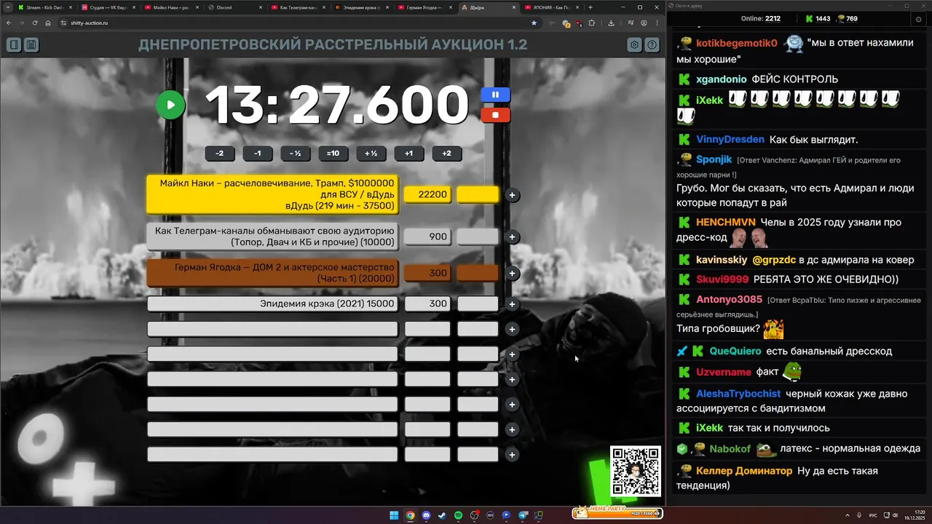Open auction settings gear icon
The height and width of the screenshot is (524, 932).
pyautogui.click(x=635, y=45)
